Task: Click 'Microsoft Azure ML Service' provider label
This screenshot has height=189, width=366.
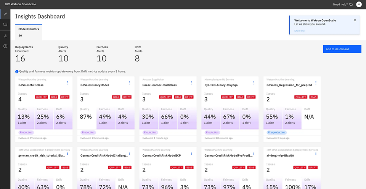Action: pyautogui.click(x=219, y=79)
